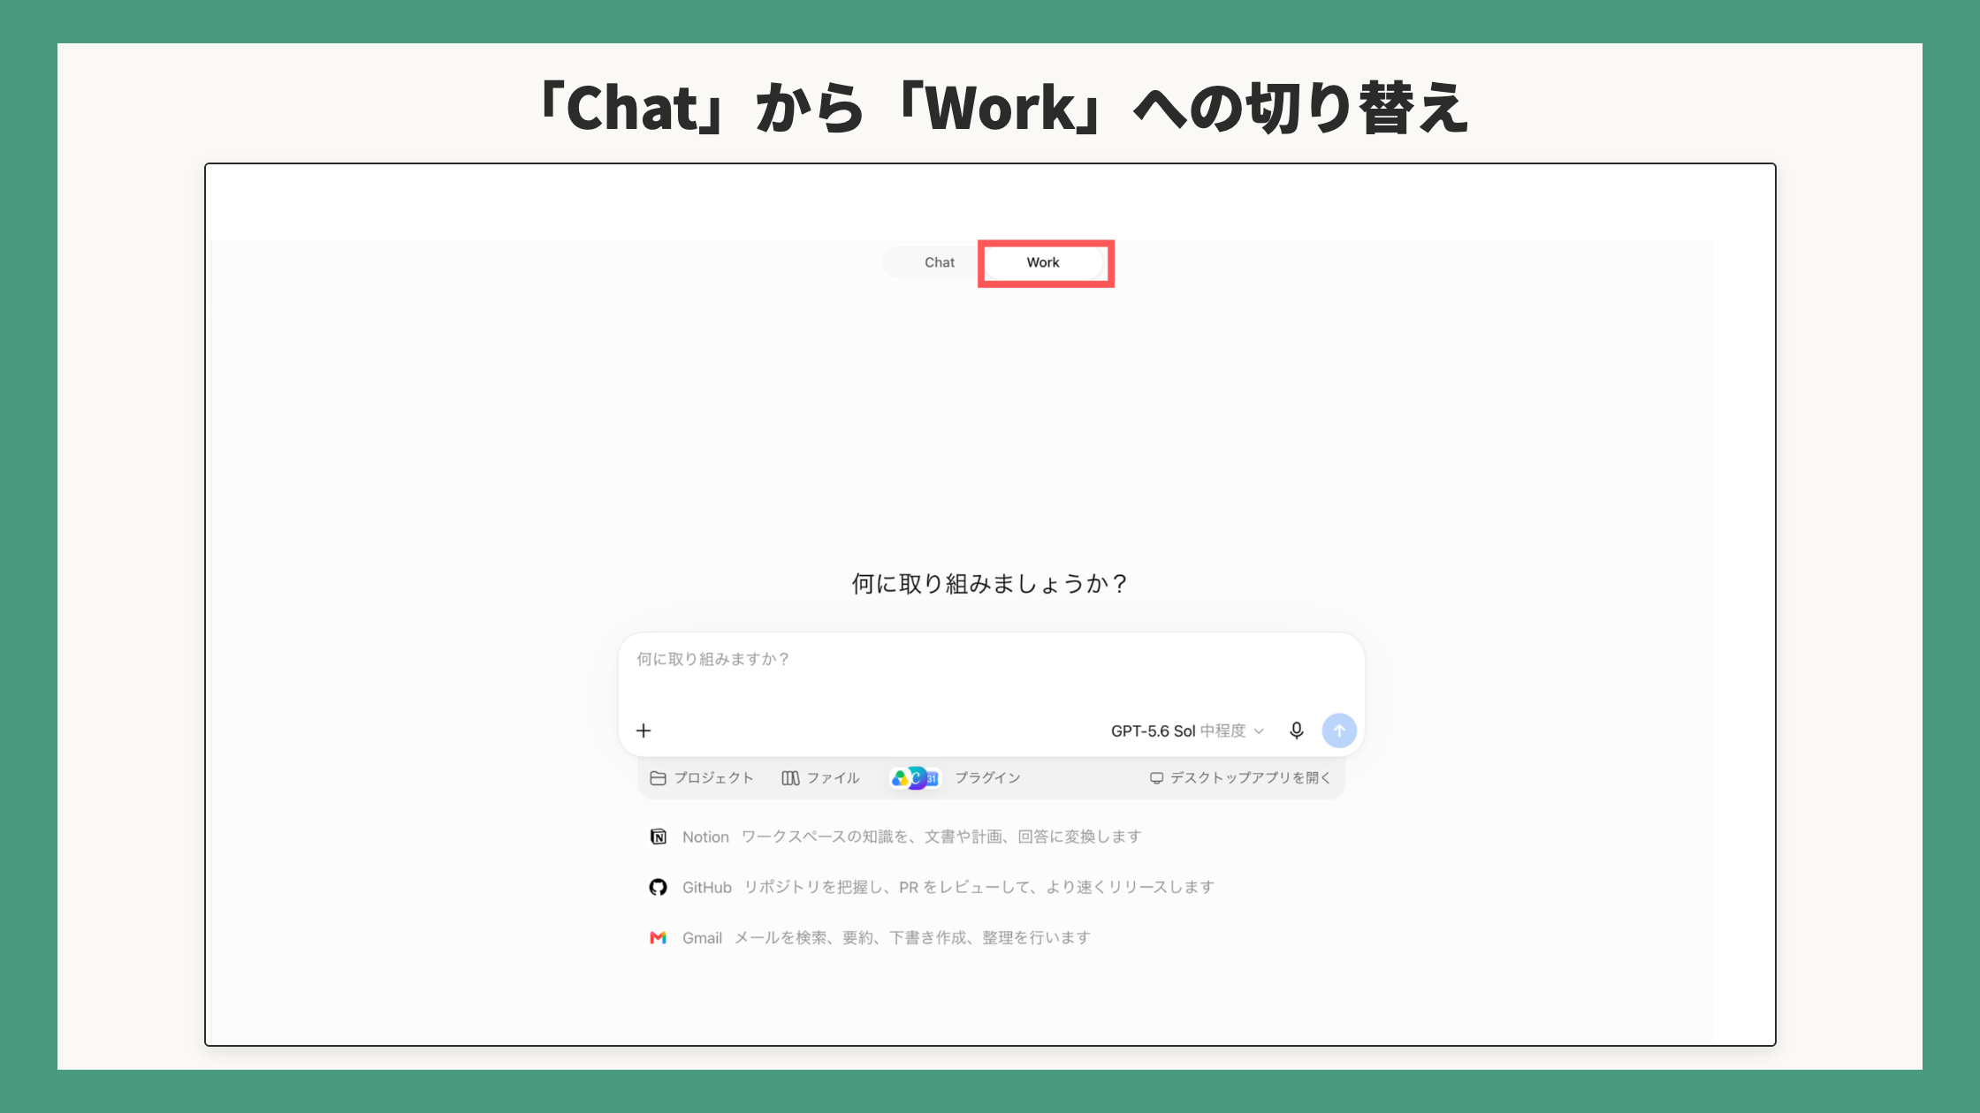Click the send arrow button

click(1339, 731)
